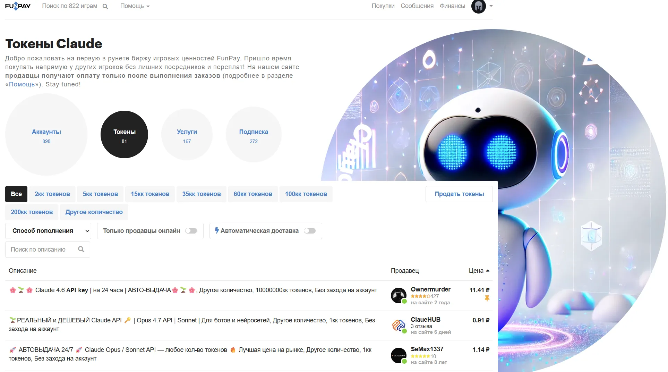Click the pinned offer pin icon

[x=487, y=298]
